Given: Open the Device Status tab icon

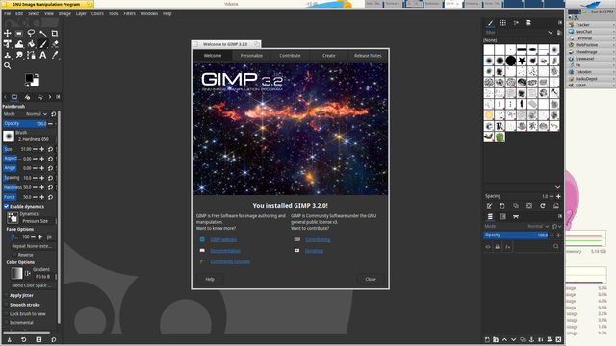Looking at the screenshot, I should point(27,97).
